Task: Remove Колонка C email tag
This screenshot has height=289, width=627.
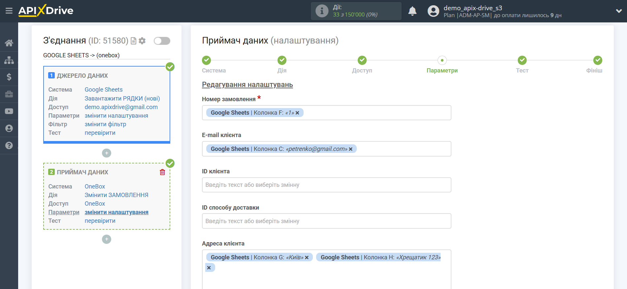Action: click(350, 149)
